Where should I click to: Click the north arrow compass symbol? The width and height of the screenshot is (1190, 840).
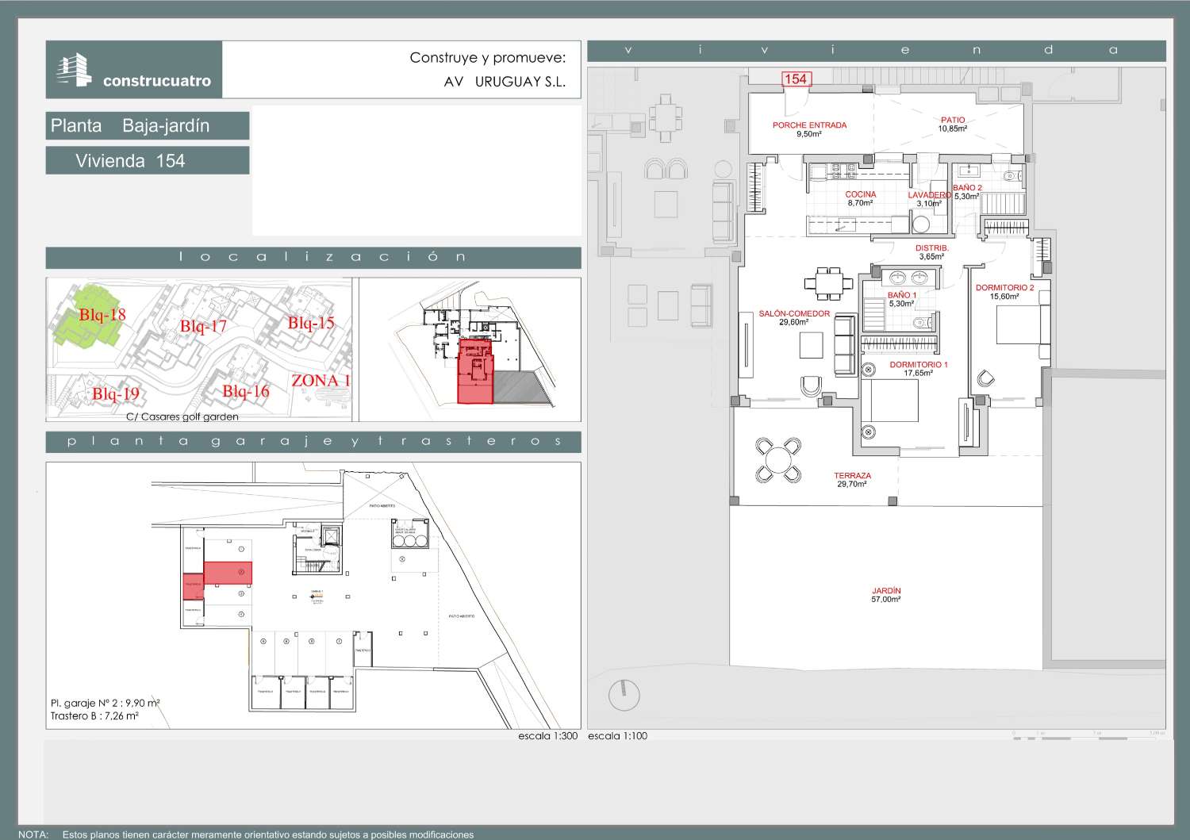tap(624, 696)
